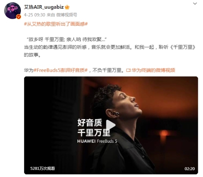Click the 好音质 title in the video

(90, 123)
